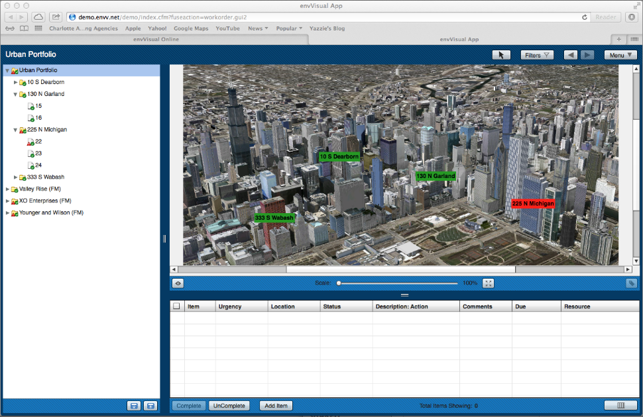
Task: Click the Add Item button
Action: tap(276, 406)
